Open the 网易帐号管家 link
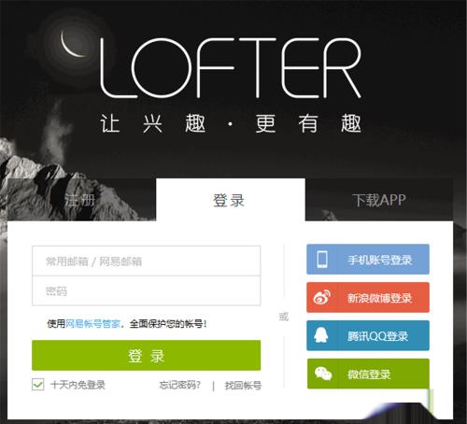This screenshot has height=424, width=467. (92, 324)
